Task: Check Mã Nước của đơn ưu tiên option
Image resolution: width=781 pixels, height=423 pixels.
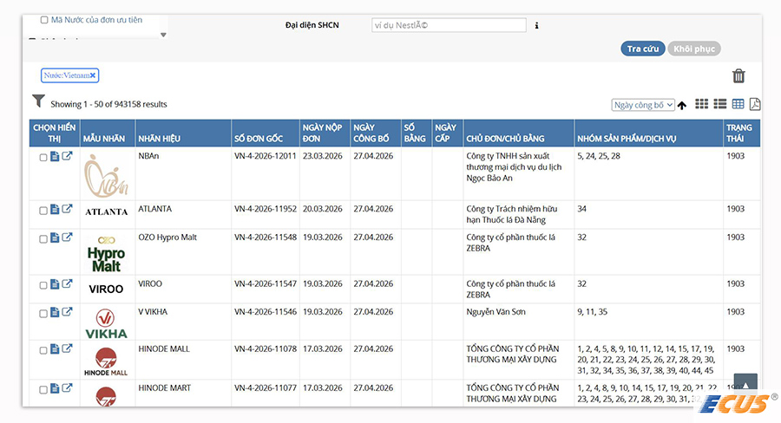Action: [x=44, y=20]
